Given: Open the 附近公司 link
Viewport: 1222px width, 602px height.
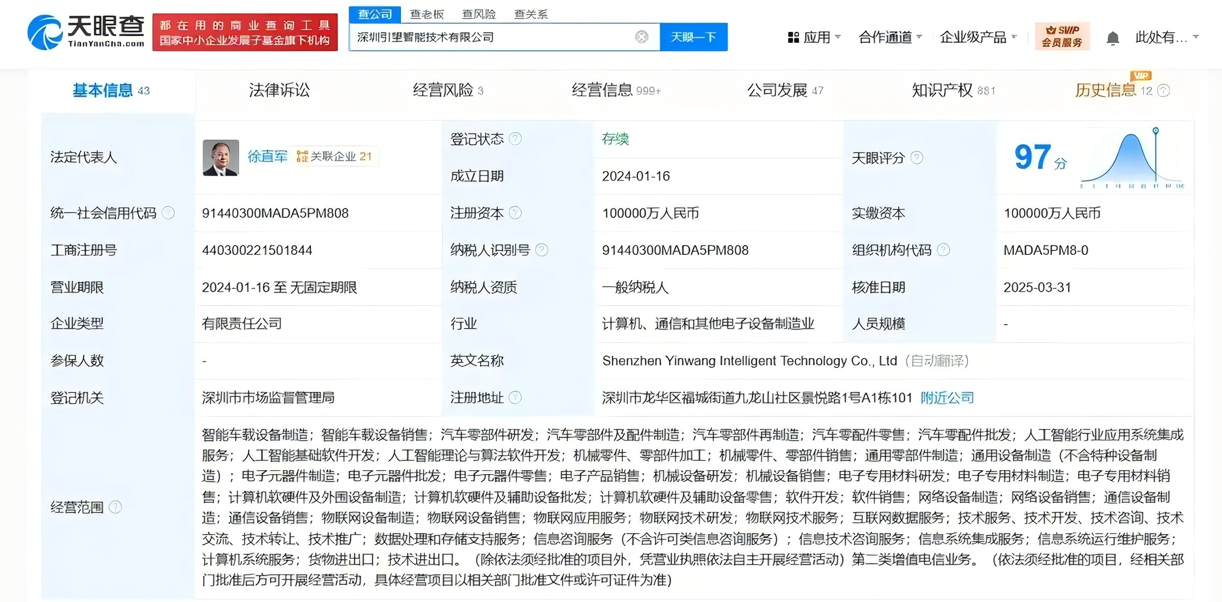Looking at the screenshot, I should (x=947, y=397).
